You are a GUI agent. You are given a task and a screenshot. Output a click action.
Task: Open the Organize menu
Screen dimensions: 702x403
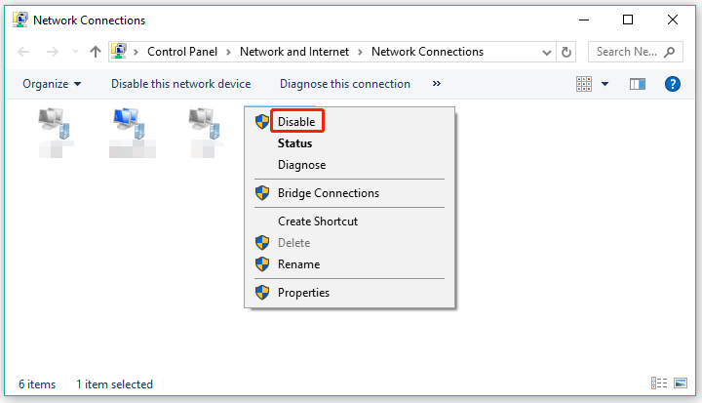pos(52,84)
